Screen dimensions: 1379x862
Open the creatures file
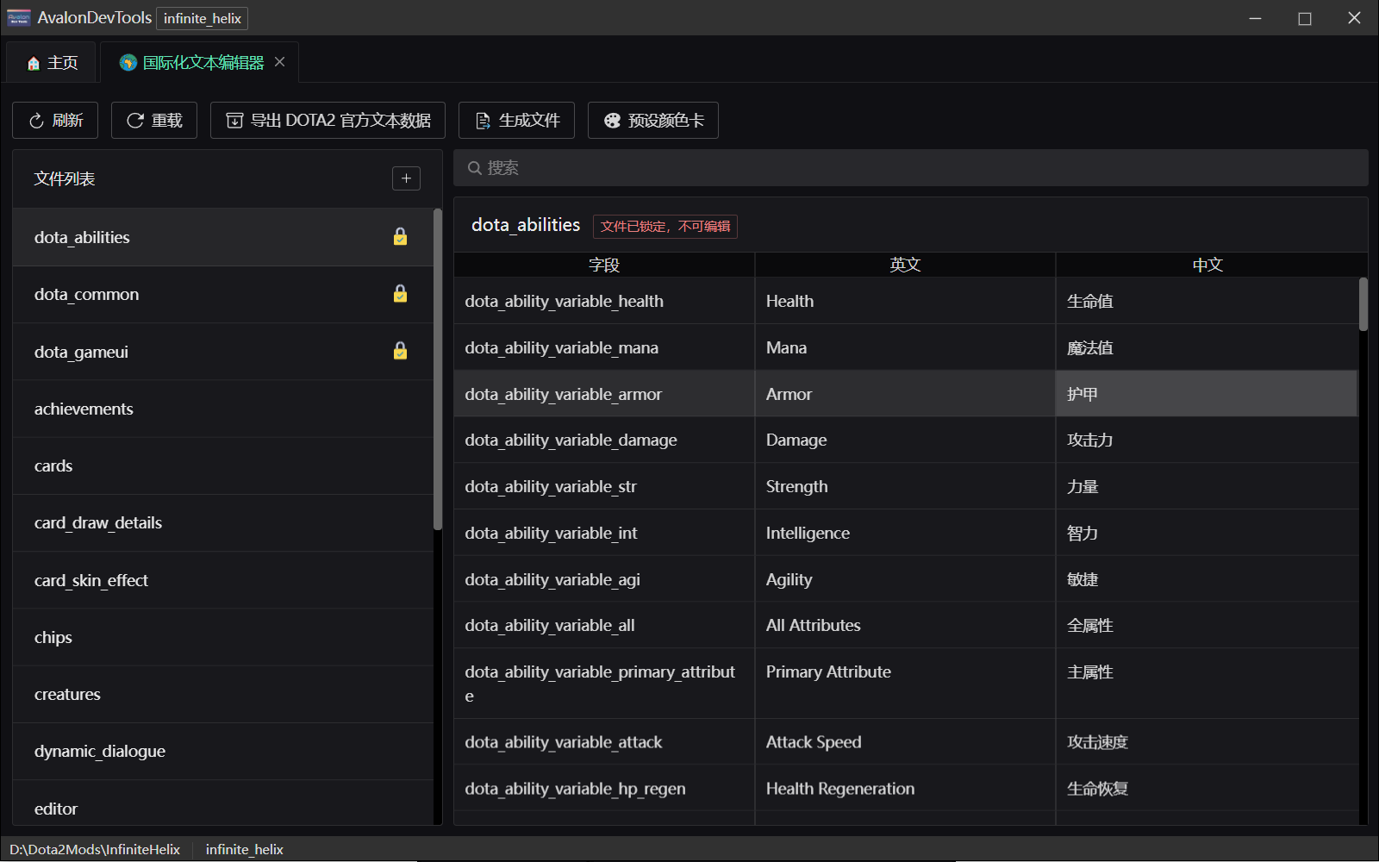(x=223, y=694)
